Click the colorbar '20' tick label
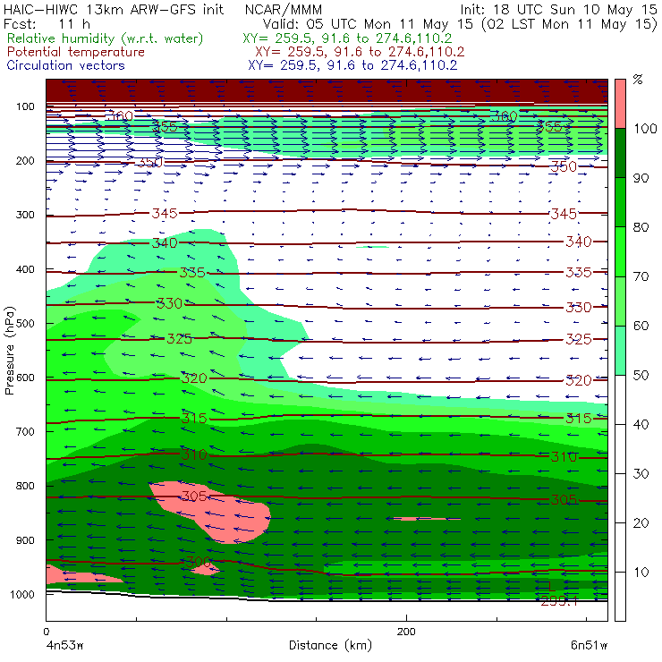Screen dimensions: 662x662 641,522
